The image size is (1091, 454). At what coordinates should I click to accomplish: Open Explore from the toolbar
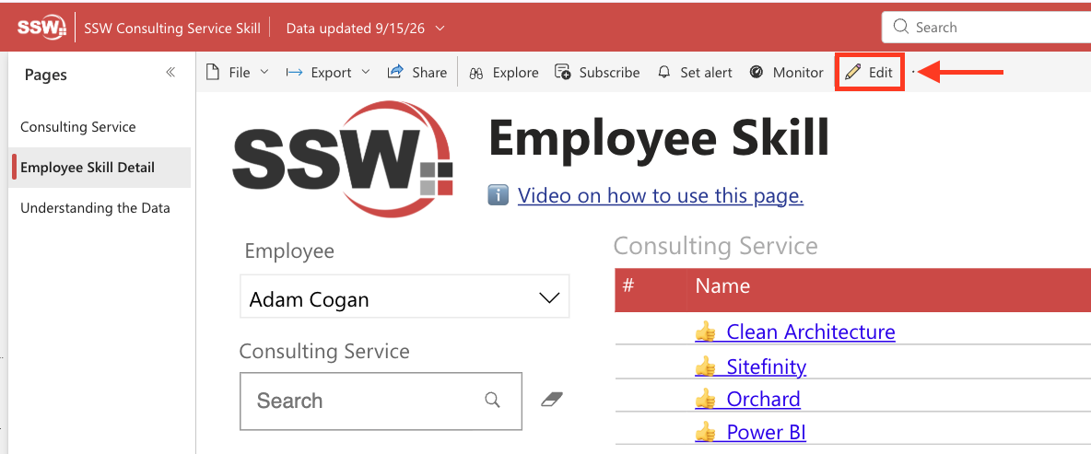pos(504,73)
